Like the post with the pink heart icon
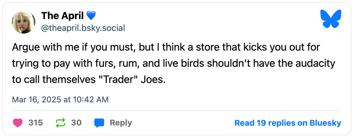355x137 pixels. click(x=18, y=123)
